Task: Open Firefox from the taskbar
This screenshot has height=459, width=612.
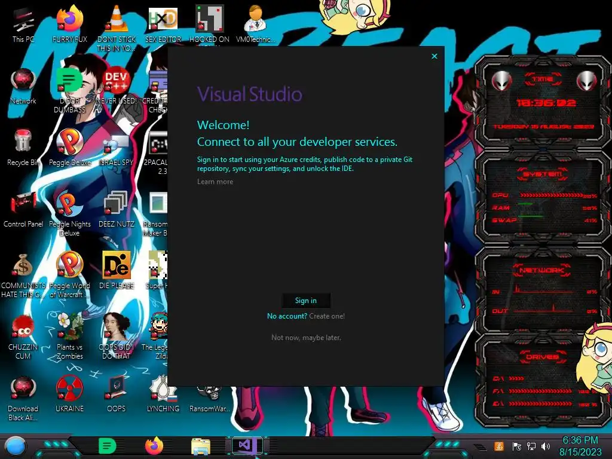Action: click(x=154, y=446)
